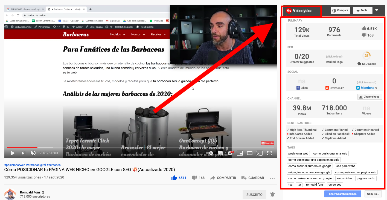Expand the white arrow menu beside Tools

pyautogui.click(x=377, y=10)
